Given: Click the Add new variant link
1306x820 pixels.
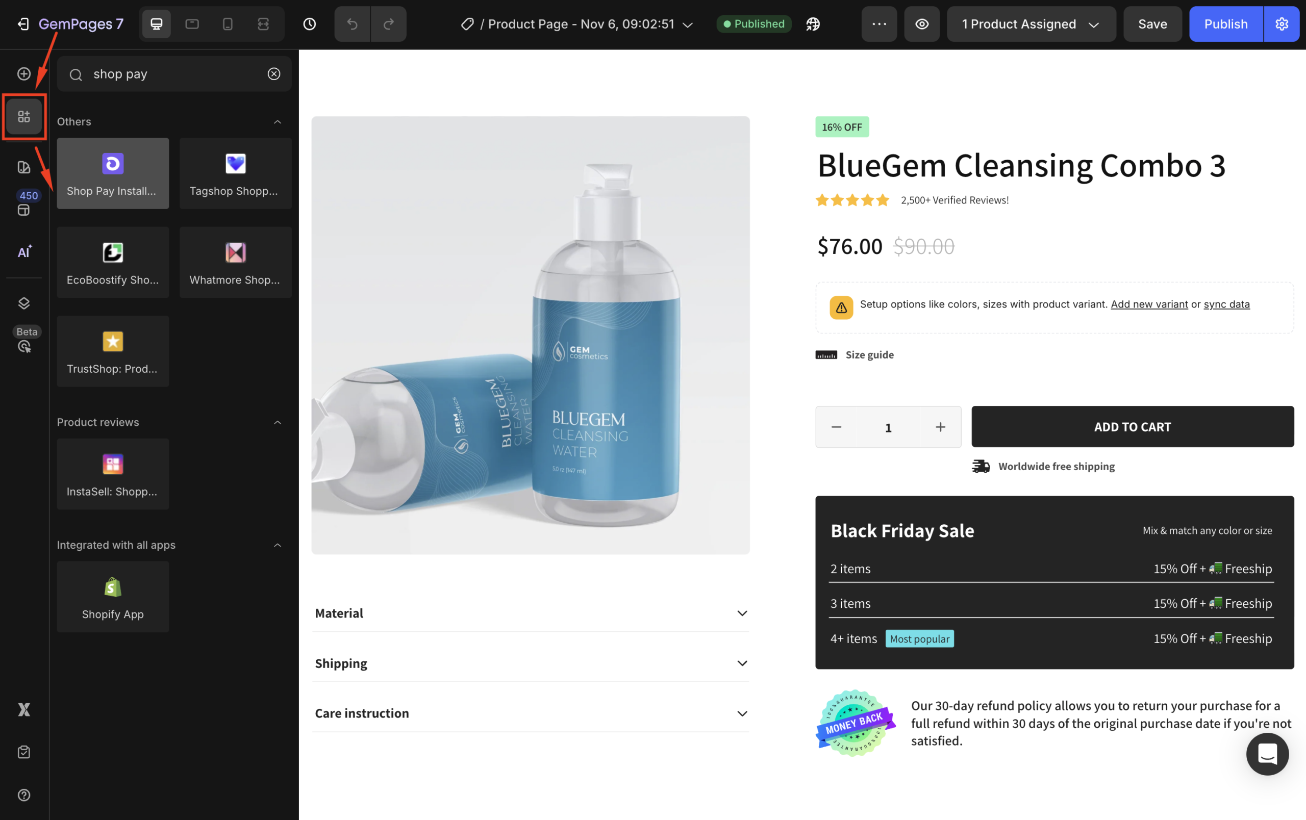Looking at the screenshot, I should point(1149,304).
